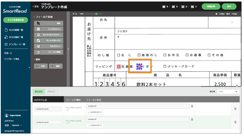Click ログアウト to sign out
The width and height of the screenshot is (244, 136).
9,121
